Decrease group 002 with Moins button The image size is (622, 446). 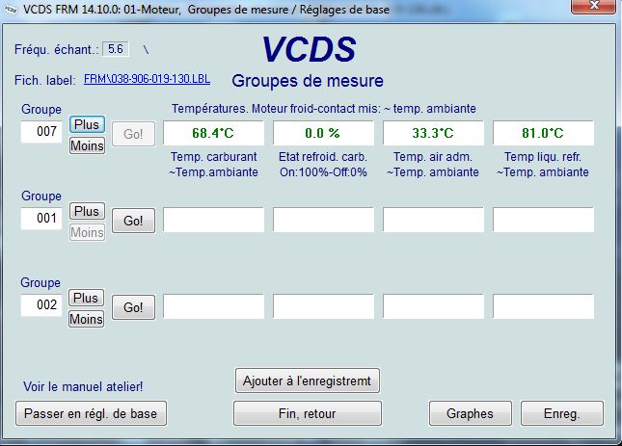pyautogui.click(x=86, y=319)
